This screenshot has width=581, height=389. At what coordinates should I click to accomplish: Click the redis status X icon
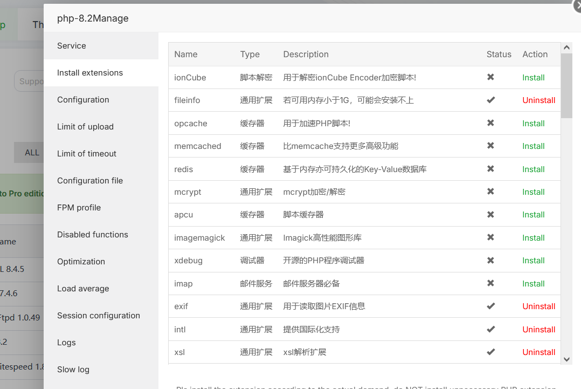(x=490, y=169)
